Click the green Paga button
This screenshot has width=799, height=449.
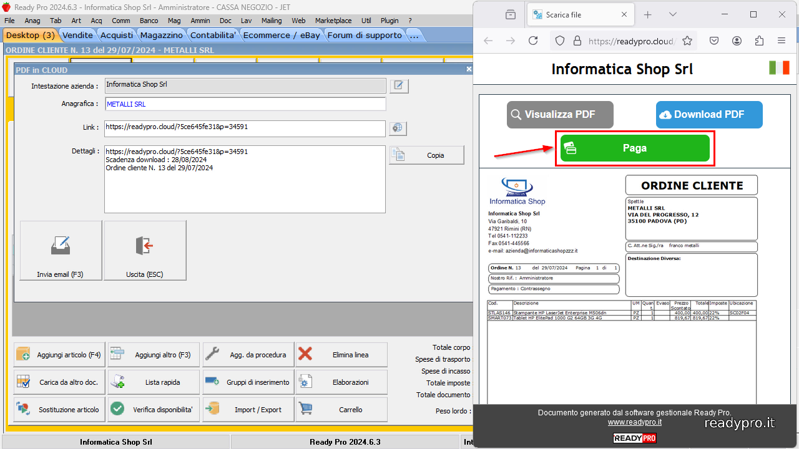pos(635,148)
